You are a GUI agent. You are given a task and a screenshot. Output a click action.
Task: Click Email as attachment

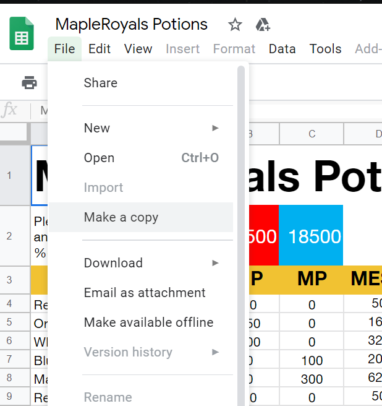point(145,293)
